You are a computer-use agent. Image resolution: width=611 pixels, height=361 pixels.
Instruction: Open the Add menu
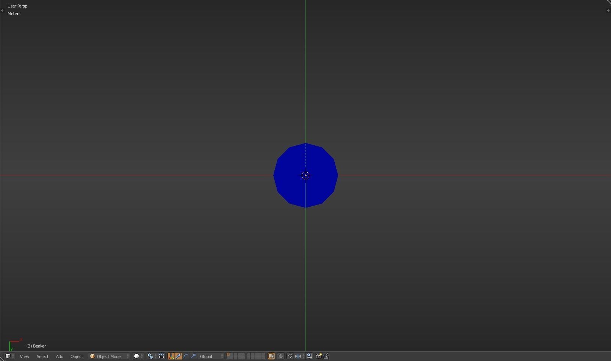coord(59,356)
